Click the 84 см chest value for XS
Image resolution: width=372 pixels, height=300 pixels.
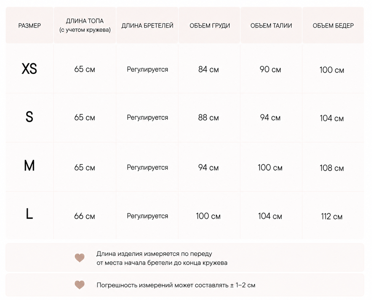(x=209, y=70)
